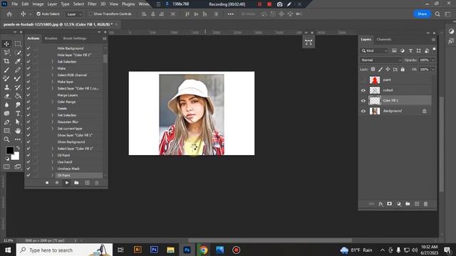The width and height of the screenshot is (456, 256).
Task: Open Edit Toolbar three-dots in toolbox
Action: click(18, 139)
